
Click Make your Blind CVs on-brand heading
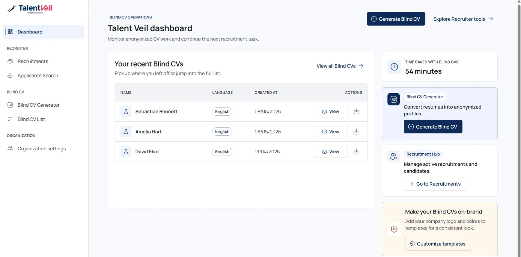click(444, 212)
